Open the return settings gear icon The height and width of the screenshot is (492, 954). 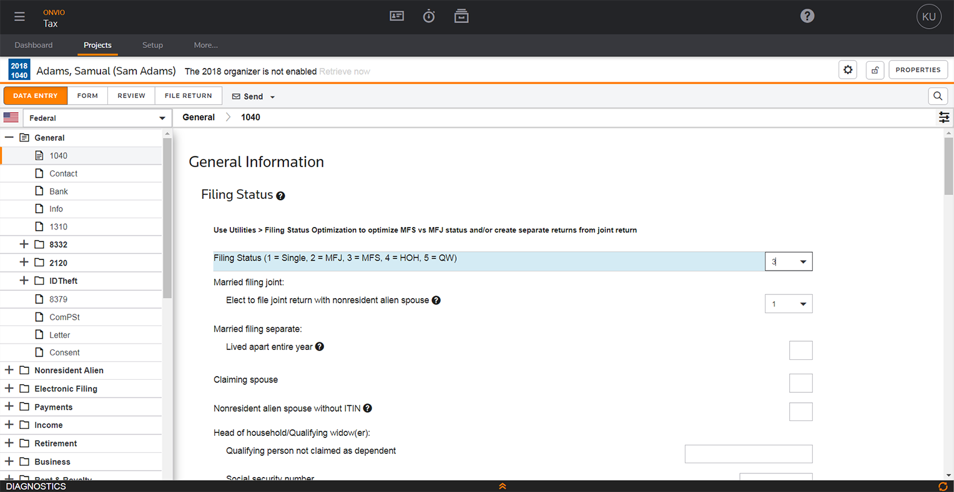pos(847,70)
